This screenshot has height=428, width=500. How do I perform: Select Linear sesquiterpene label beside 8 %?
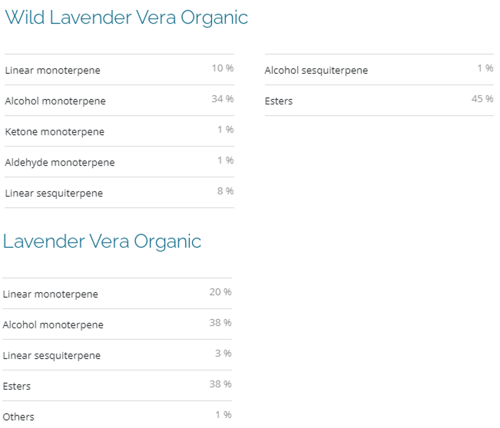click(54, 193)
